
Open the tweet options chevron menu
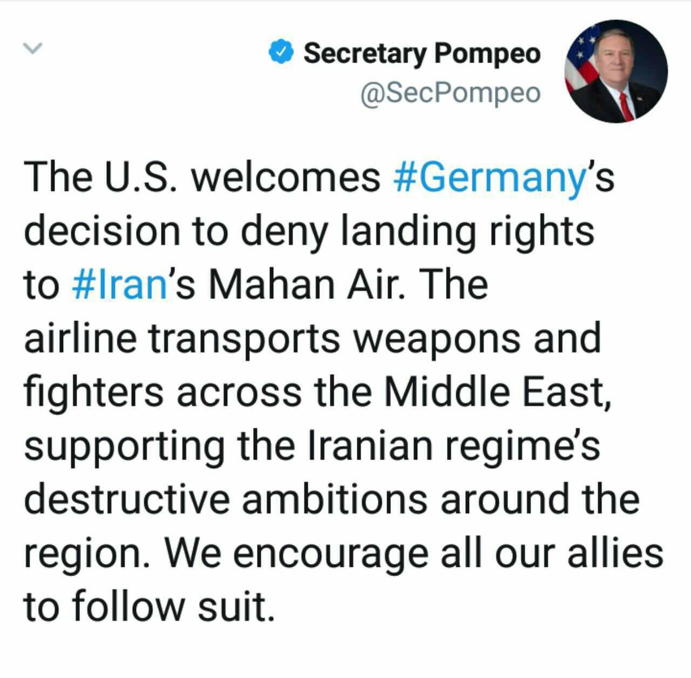tap(32, 48)
